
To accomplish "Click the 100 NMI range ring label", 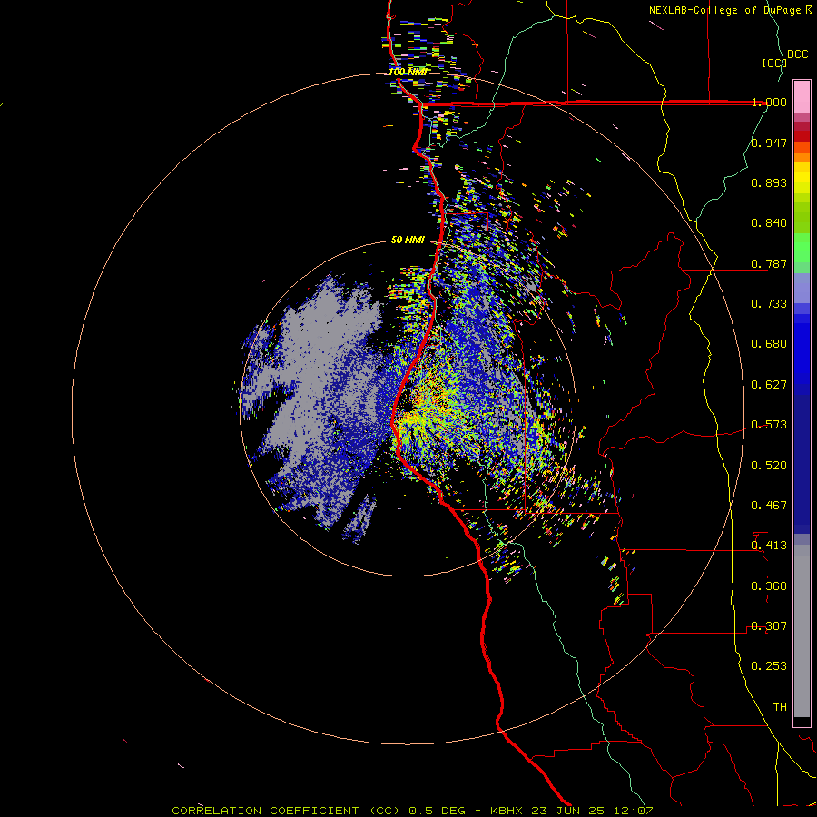I will tap(408, 72).
